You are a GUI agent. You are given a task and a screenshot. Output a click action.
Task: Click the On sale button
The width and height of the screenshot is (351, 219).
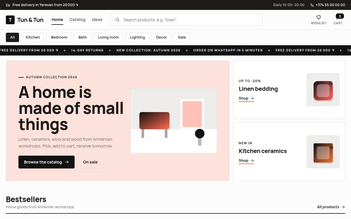coord(90,162)
